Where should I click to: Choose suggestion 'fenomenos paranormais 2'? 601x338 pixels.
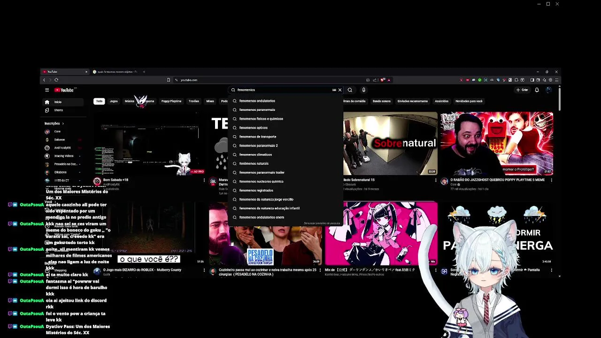(286, 146)
